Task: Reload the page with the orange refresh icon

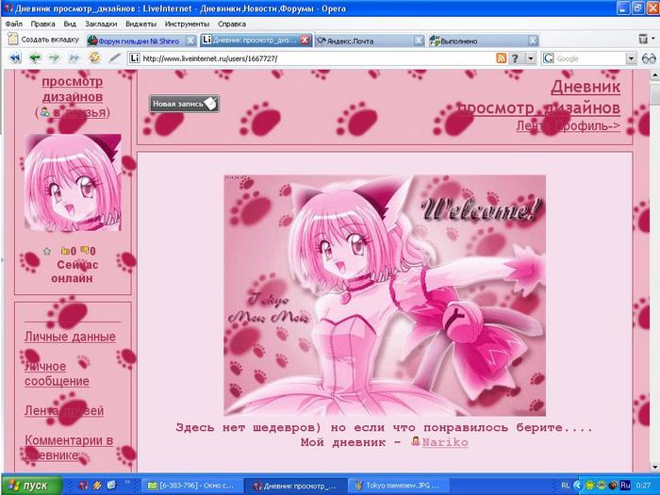Action: tap(94, 58)
